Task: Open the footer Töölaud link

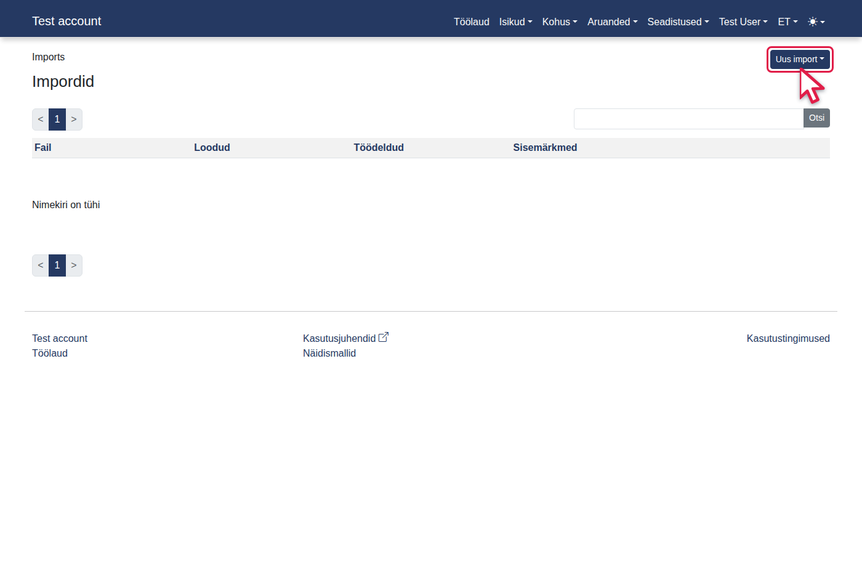Action: coord(50,353)
